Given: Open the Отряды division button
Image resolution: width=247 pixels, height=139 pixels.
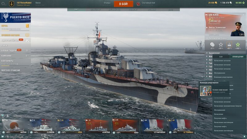Looking at the screenshot, I should pos(107,3).
